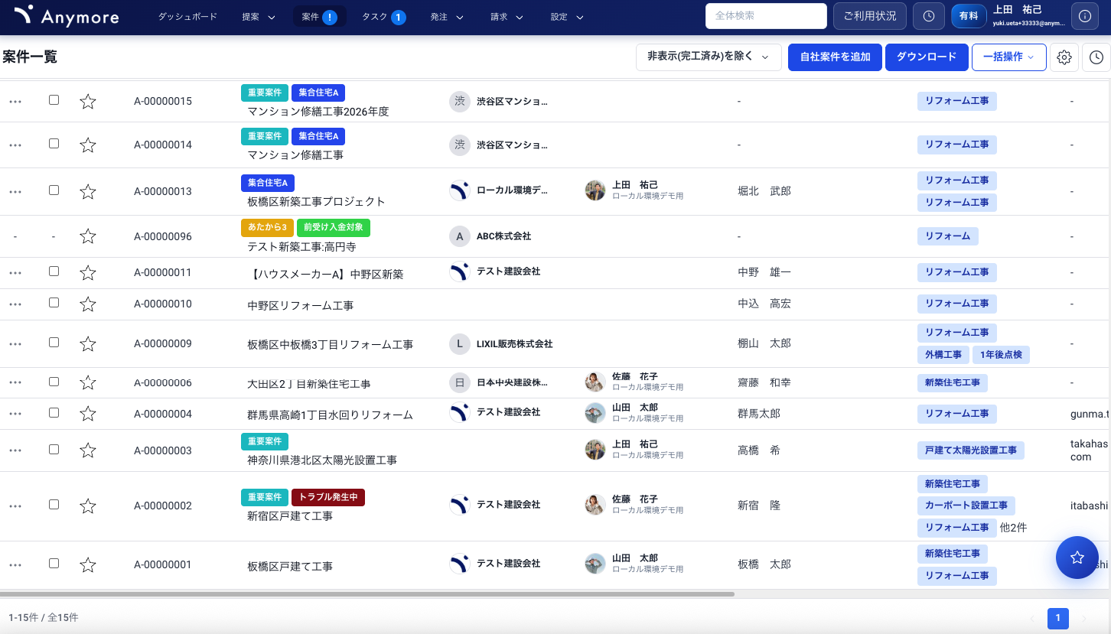
Task: Click the テスト建設会社 company avatar on A-00000011
Action: [460, 271]
